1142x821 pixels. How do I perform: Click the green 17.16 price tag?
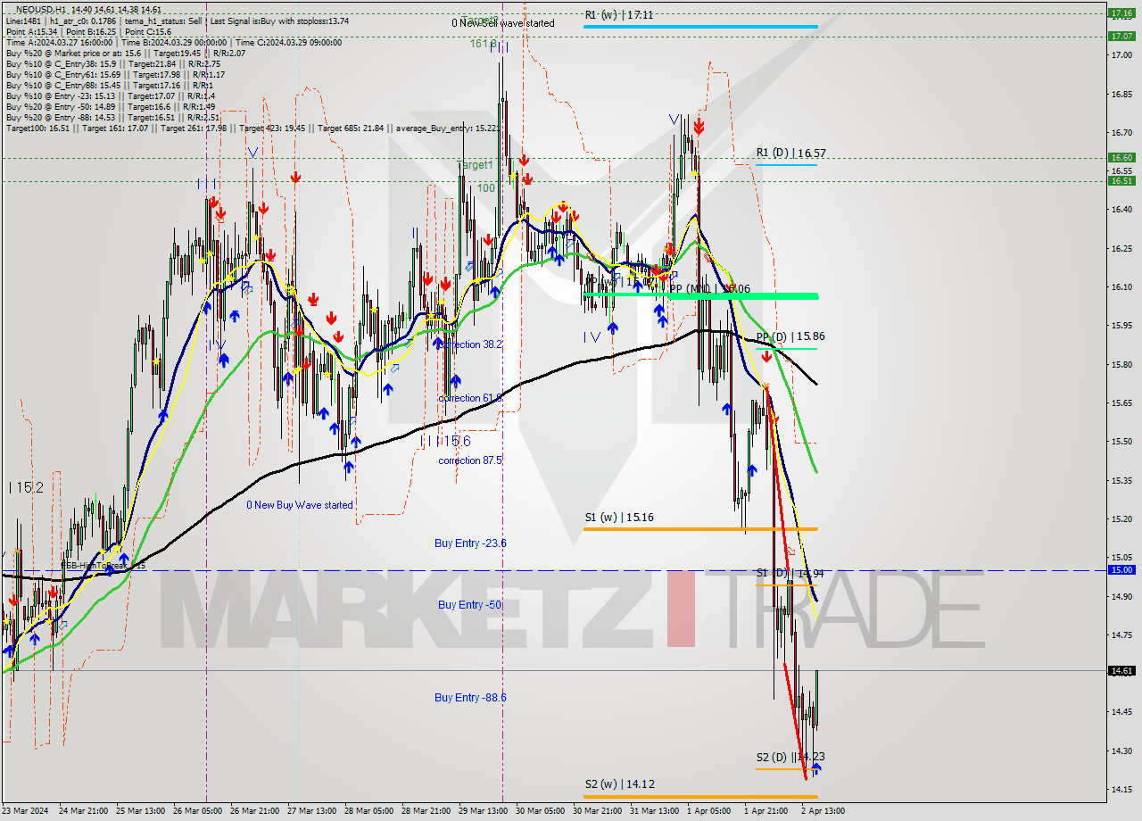pyautogui.click(x=1121, y=13)
